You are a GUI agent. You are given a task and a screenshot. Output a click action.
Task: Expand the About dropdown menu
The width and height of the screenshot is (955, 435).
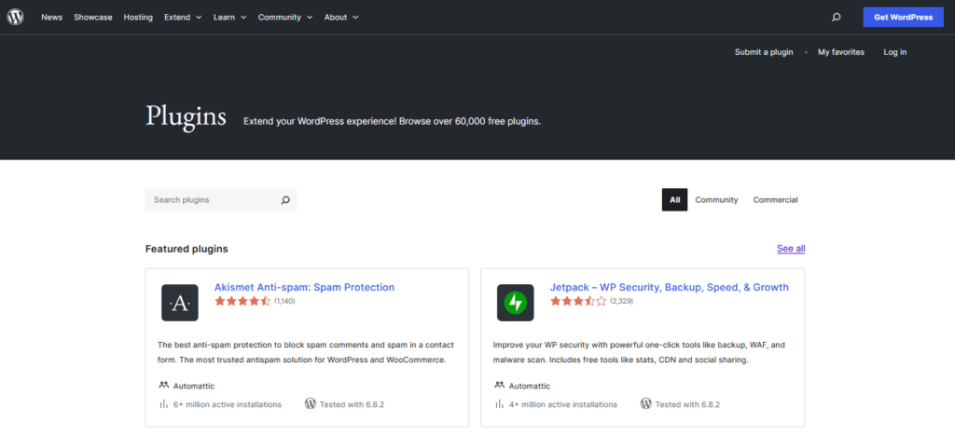click(340, 17)
